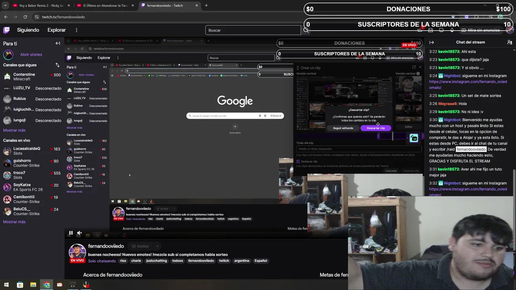The width and height of the screenshot is (516, 290).
Task: Open the stories avatar beside Abrir stories
Action: coord(8,54)
